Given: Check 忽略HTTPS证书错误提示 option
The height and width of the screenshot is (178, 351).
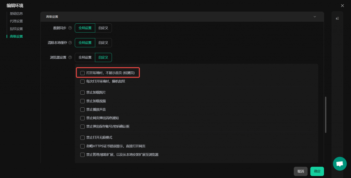Looking at the screenshot, I should [82, 146].
